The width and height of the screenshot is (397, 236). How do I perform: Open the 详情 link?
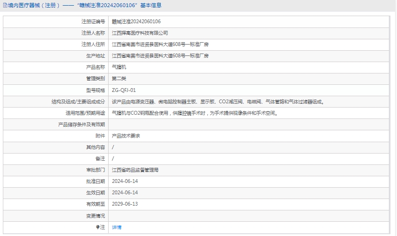[117, 227]
